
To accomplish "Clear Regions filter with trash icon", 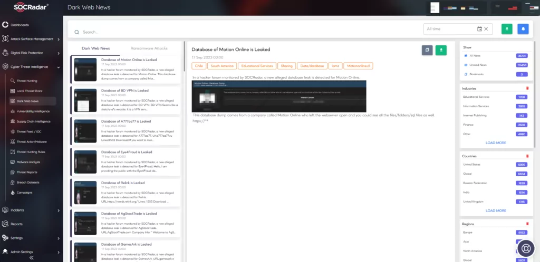I will pyautogui.click(x=527, y=224).
